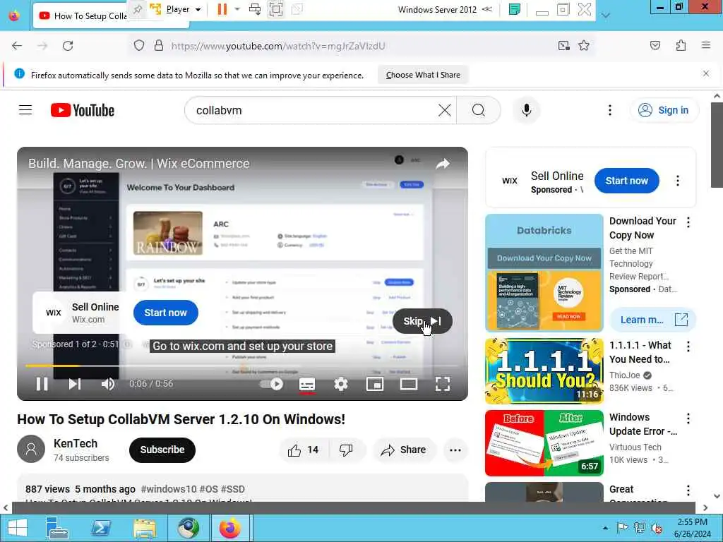Viewport: 723px width, 542px height.
Task: Open options for Wix Sell Online ad
Action: pyautogui.click(x=677, y=181)
